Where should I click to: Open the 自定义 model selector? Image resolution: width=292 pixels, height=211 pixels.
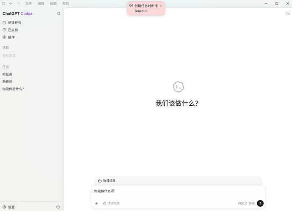(x=242, y=203)
